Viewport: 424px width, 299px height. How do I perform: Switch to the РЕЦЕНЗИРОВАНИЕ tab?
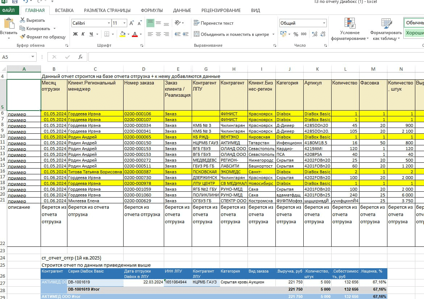pyautogui.click(x=221, y=10)
